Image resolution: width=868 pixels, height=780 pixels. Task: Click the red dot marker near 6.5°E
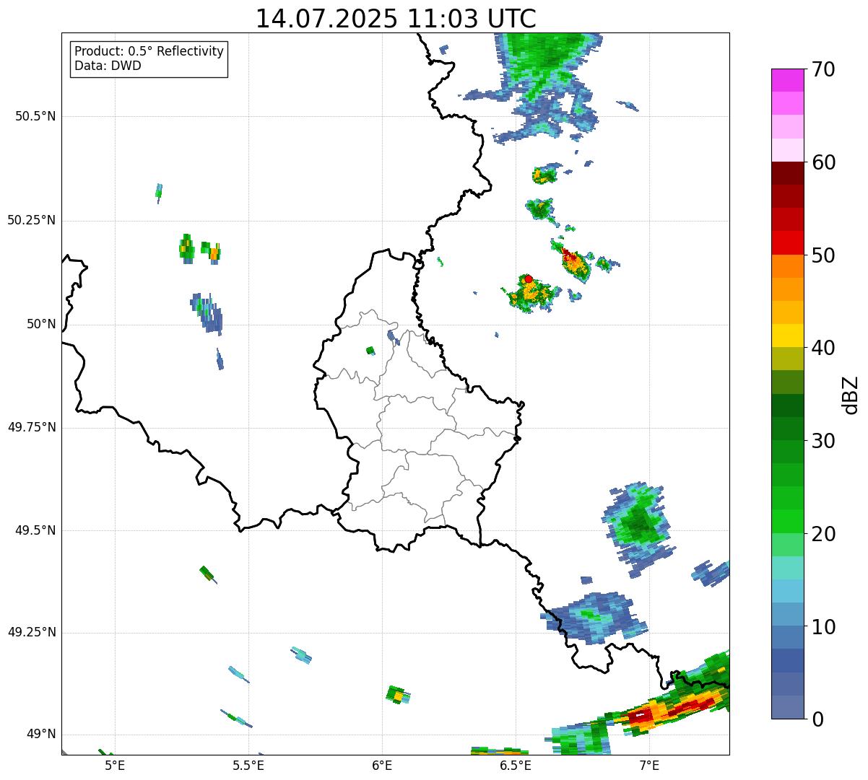[x=529, y=279]
